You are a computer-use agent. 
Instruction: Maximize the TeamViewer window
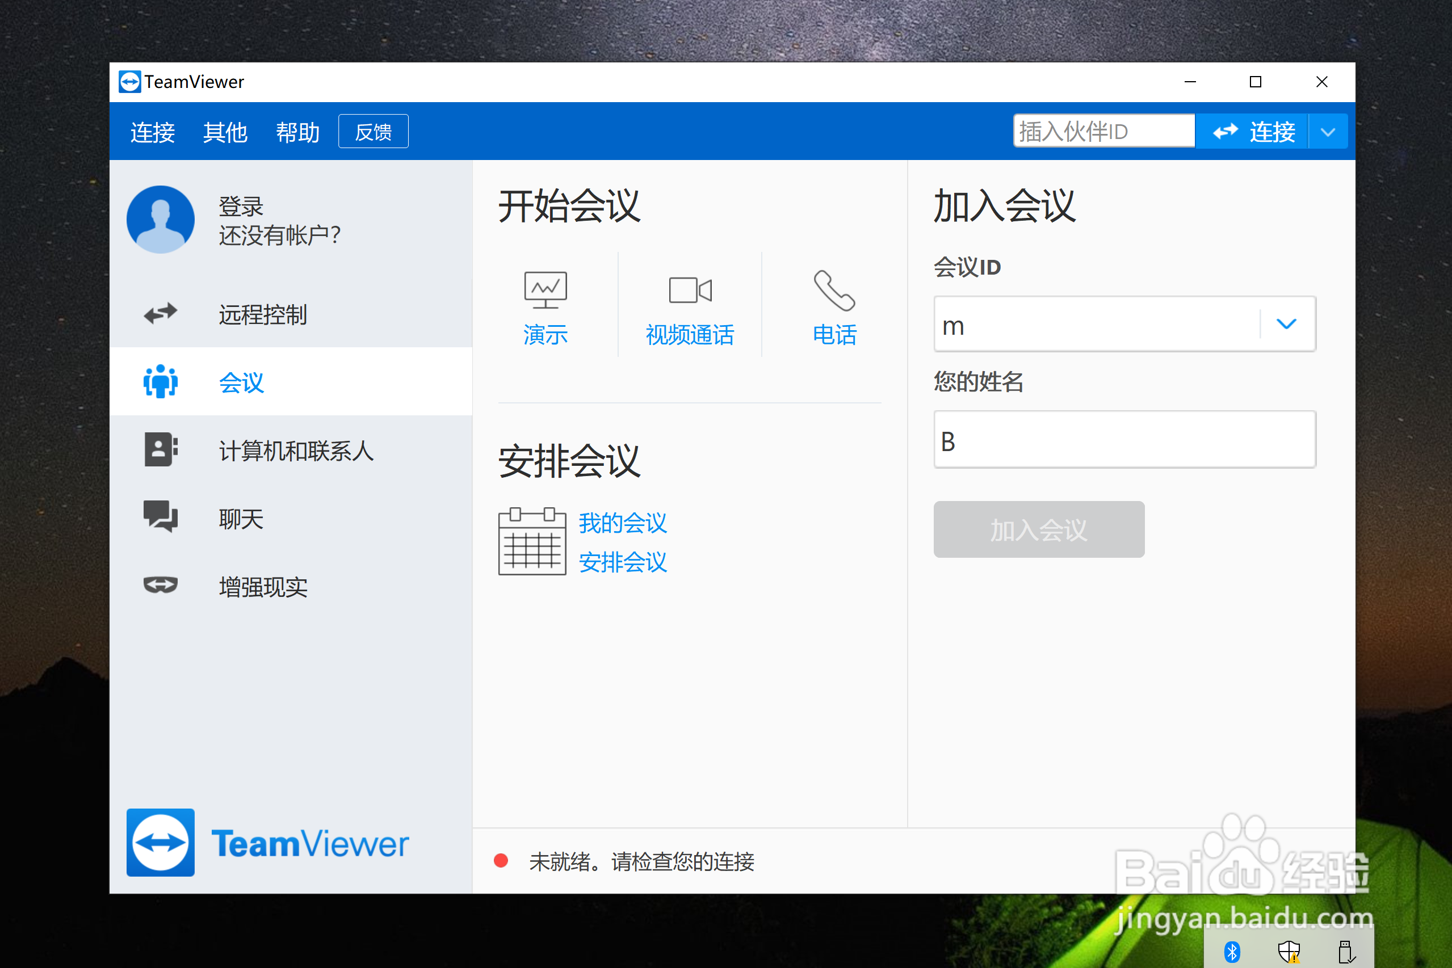coord(1256,82)
